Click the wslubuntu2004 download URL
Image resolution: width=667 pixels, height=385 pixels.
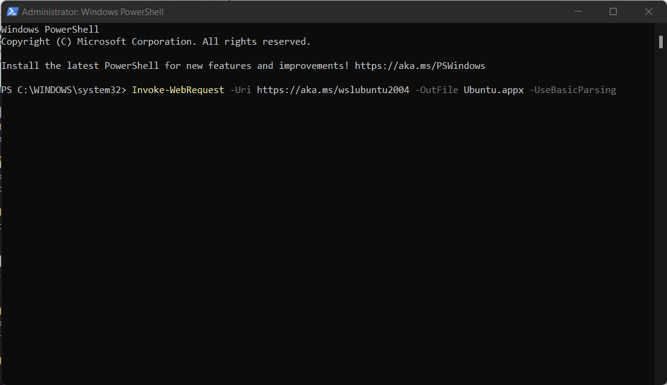pyautogui.click(x=333, y=89)
